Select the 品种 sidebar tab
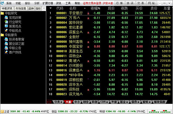The image size is (173, 114). pos(31,8)
